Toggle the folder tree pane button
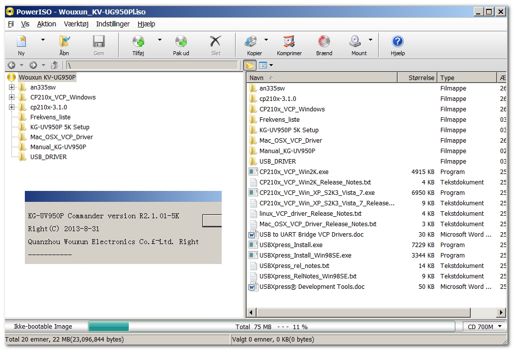Viewport: 513px width, 350px height. click(250, 65)
